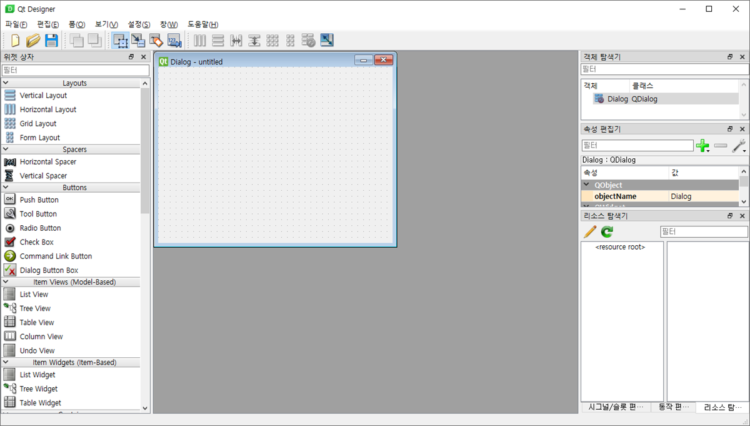Open the 폼(O) menu
The image size is (750, 426).
[77, 24]
